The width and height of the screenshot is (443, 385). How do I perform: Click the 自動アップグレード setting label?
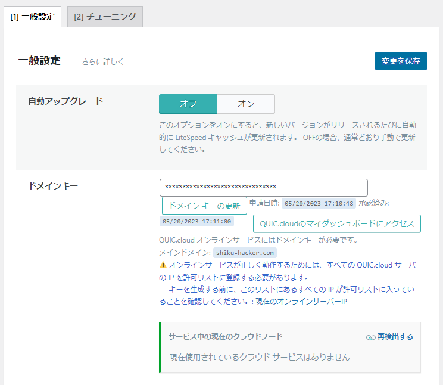(x=66, y=101)
